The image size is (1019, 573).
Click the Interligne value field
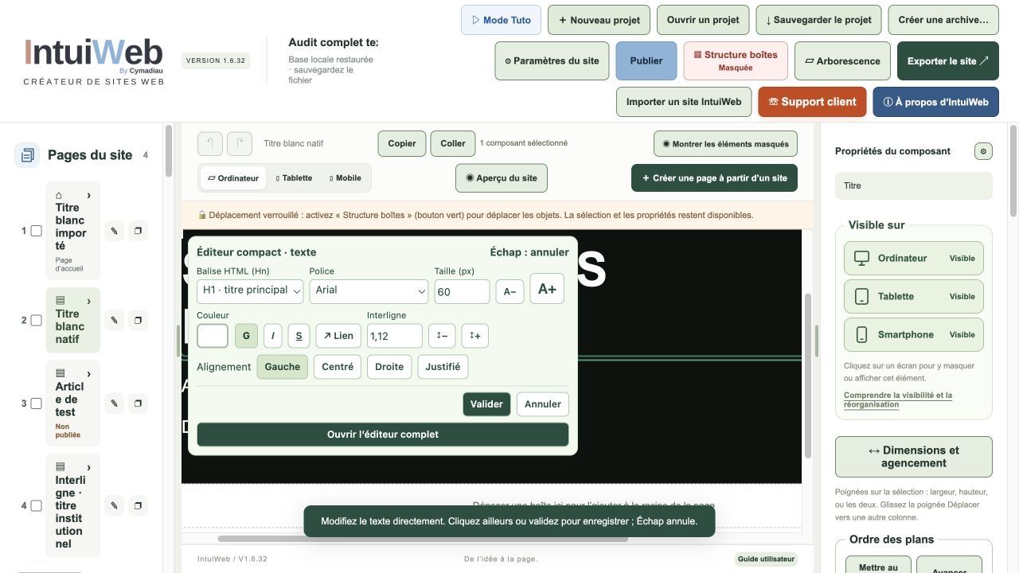(x=395, y=336)
